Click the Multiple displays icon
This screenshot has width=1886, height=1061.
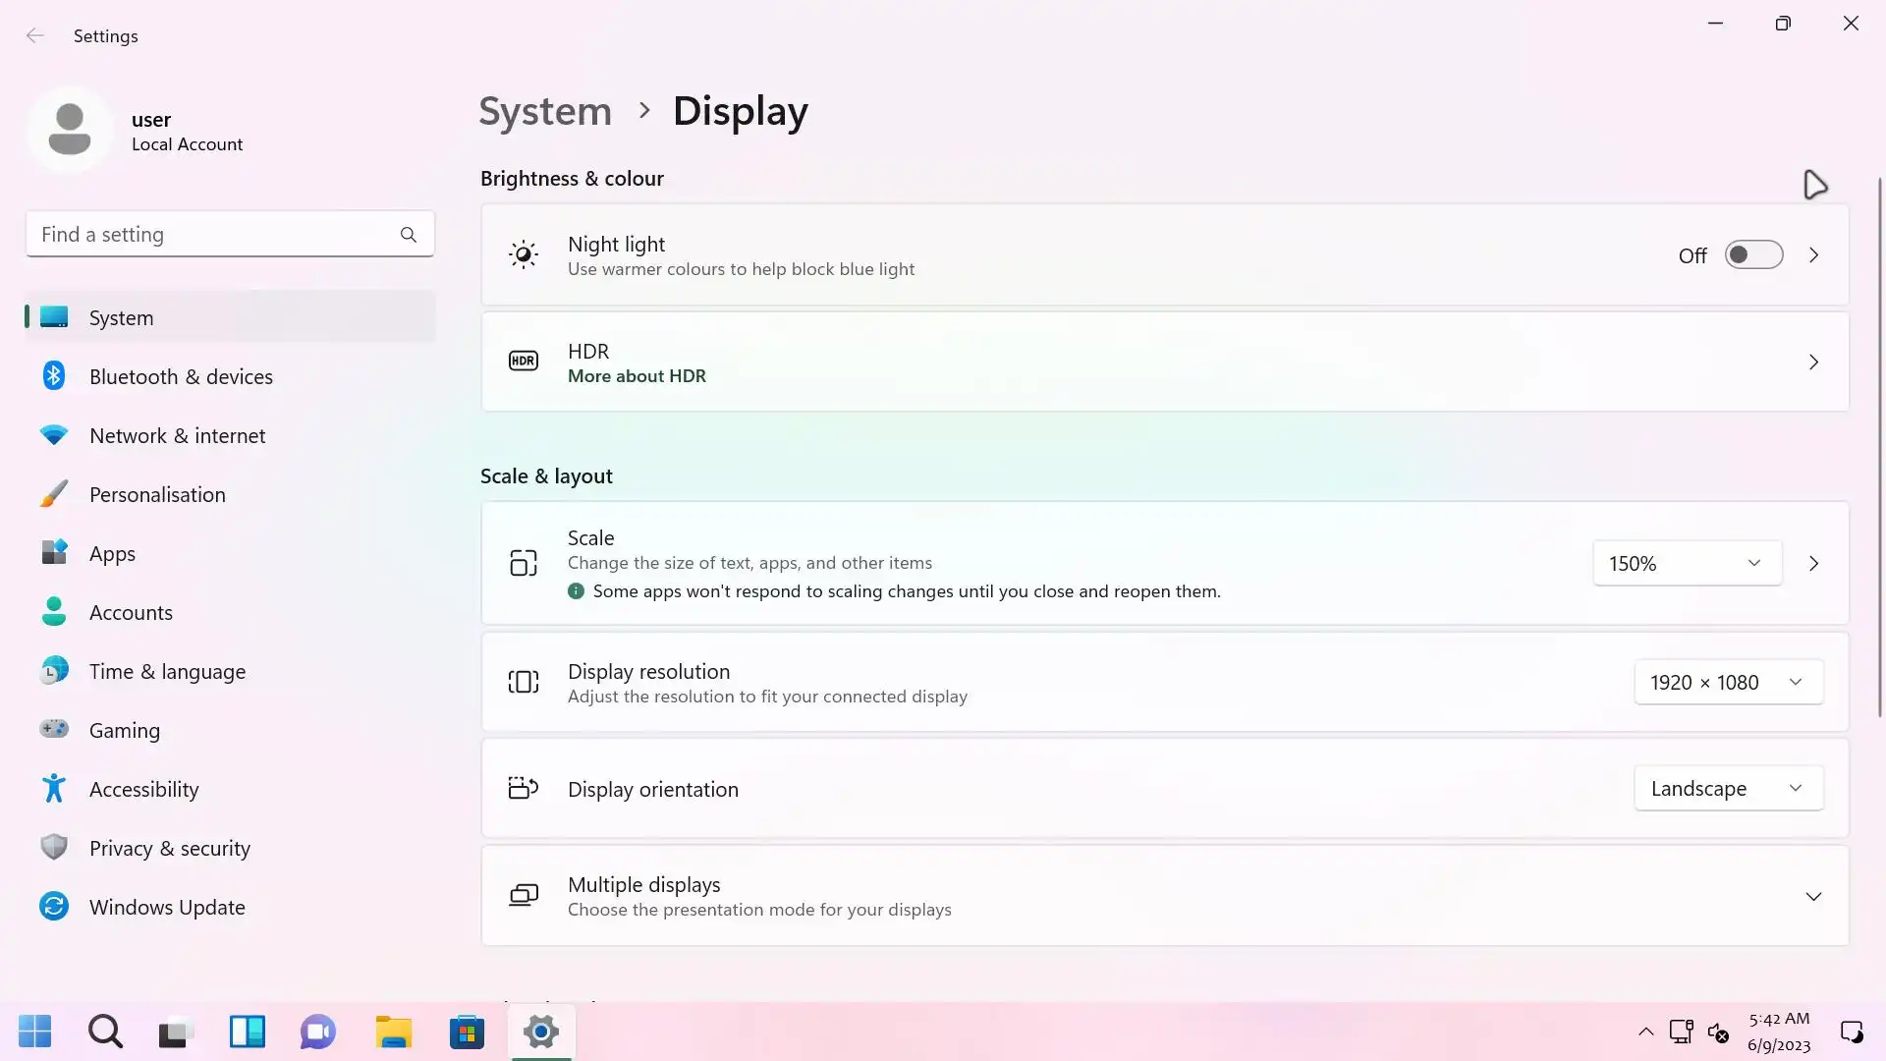click(524, 895)
